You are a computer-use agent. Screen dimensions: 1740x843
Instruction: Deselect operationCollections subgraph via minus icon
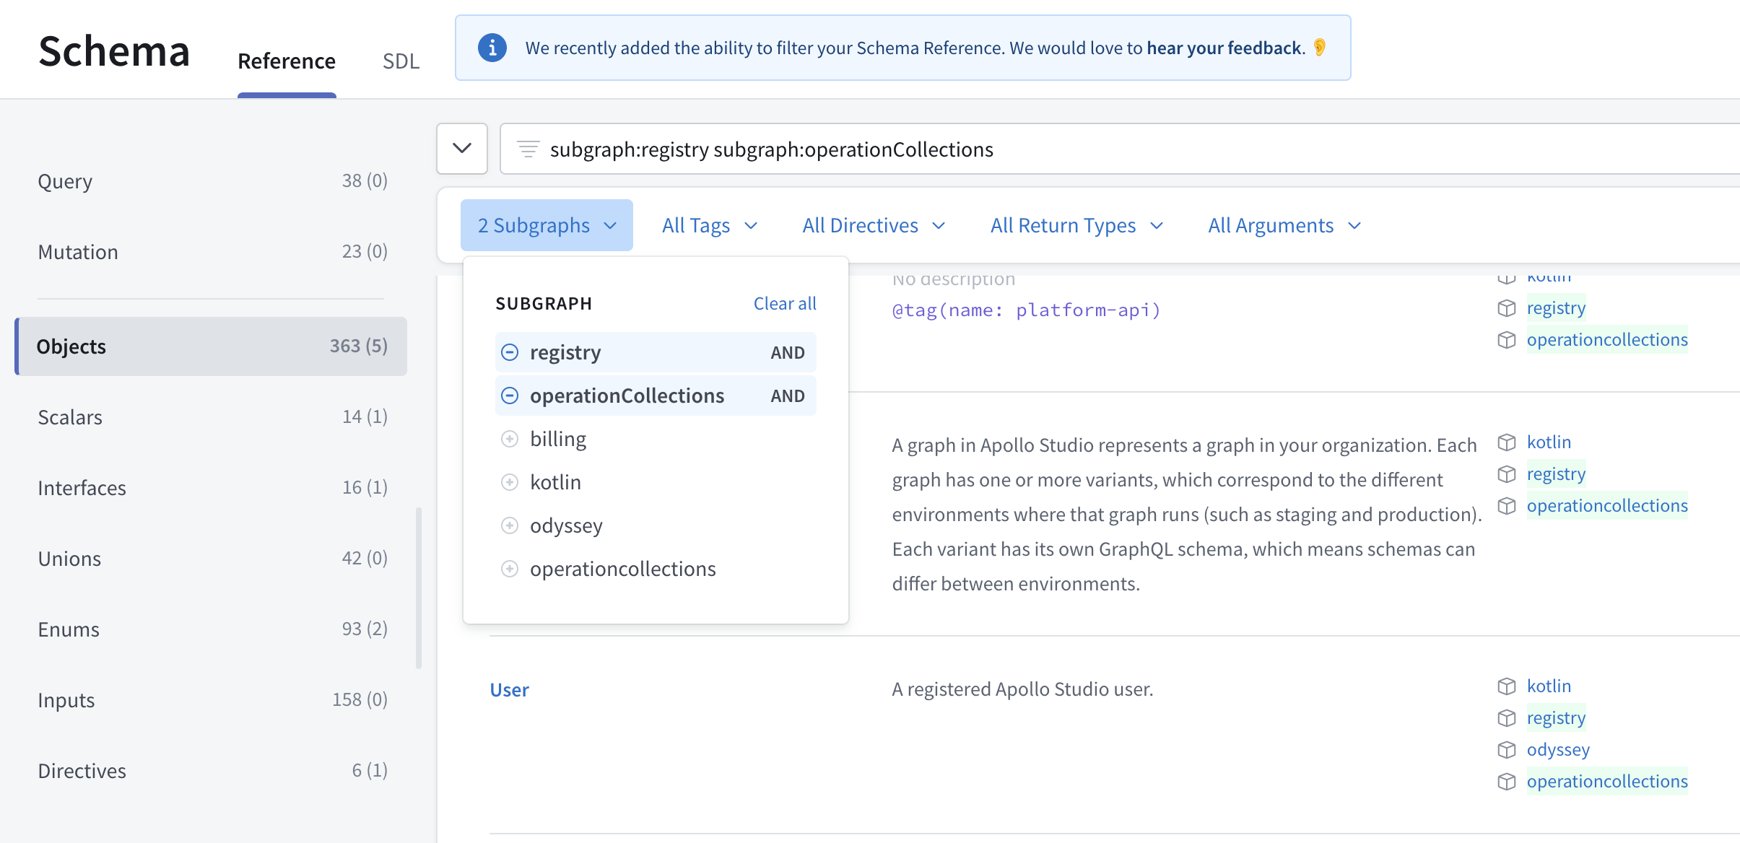point(510,396)
